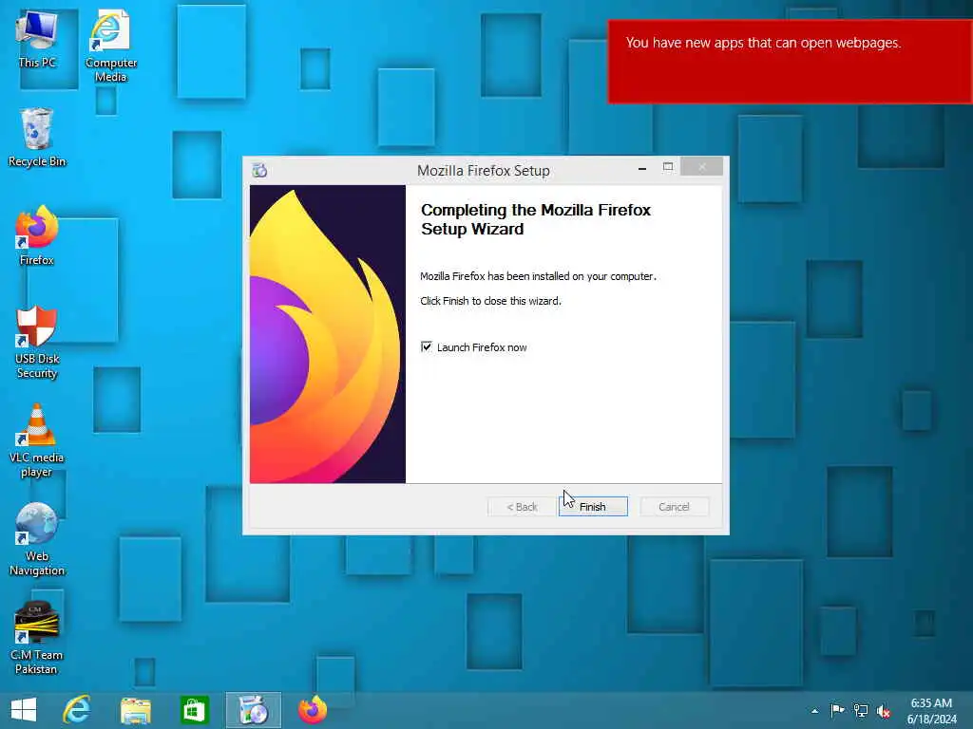
Task: Click the disabled Back button
Action: pos(522,507)
